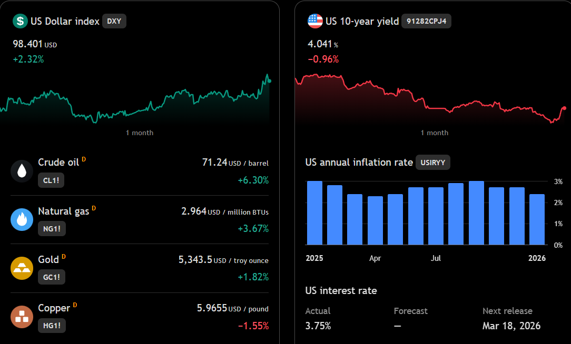The width and height of the screenshot is (571, 344).
Task: Open the US interest rate heading
Action: pyautogui.click(x=341, y=290)
